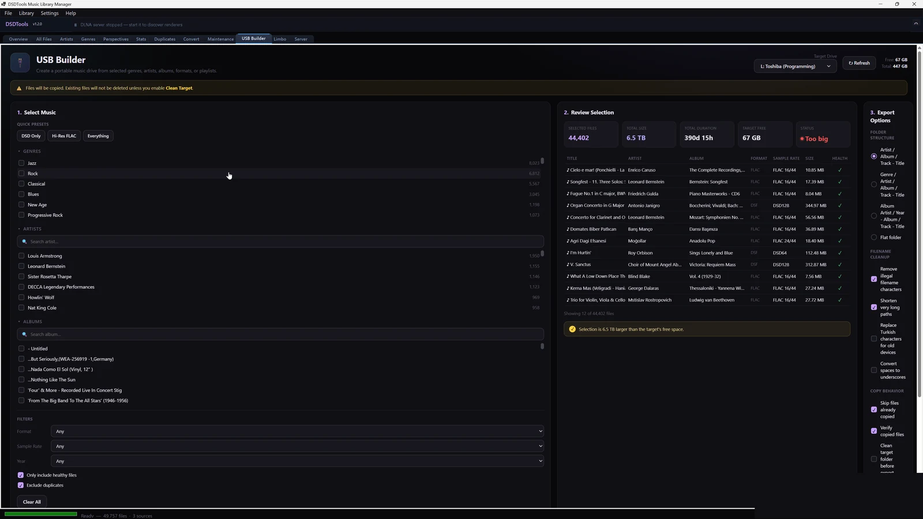The image size is (923, 519).
Task: Open the Limbo tab
Action: [x=280, y=39]
